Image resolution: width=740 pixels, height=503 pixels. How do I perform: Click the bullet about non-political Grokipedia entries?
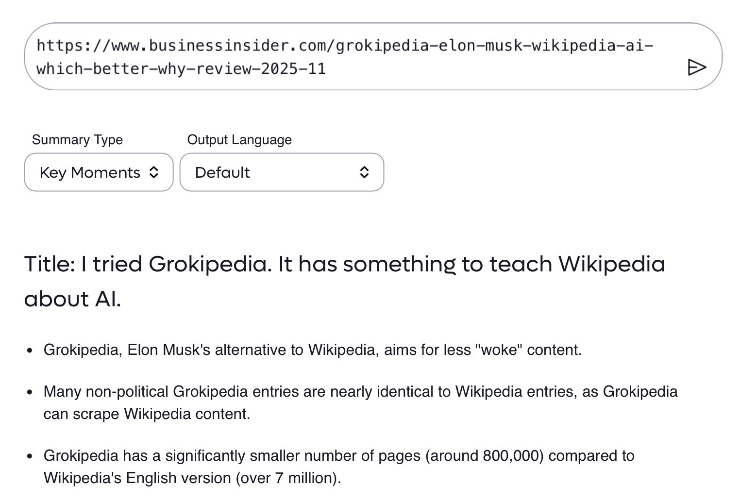click(360, 392)
